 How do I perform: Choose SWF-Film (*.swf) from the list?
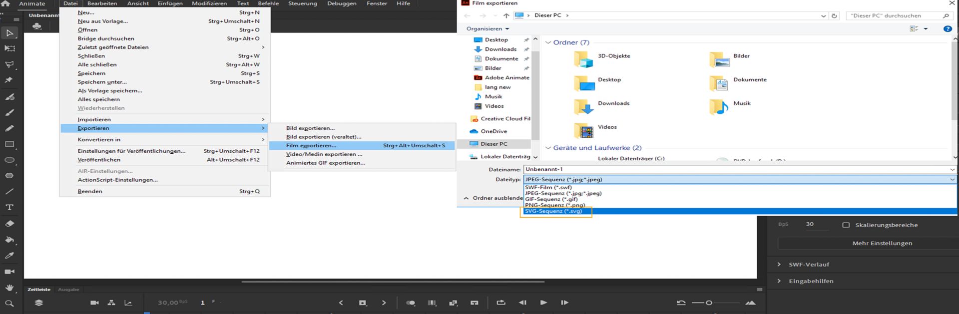click(x=740, y=187)
